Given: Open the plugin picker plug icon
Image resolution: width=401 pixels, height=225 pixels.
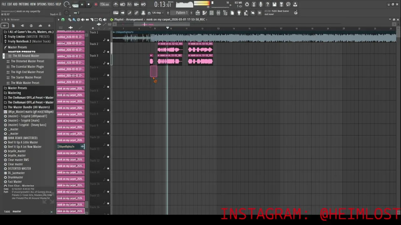Looking at the screenshot, I should coord(239,13).
